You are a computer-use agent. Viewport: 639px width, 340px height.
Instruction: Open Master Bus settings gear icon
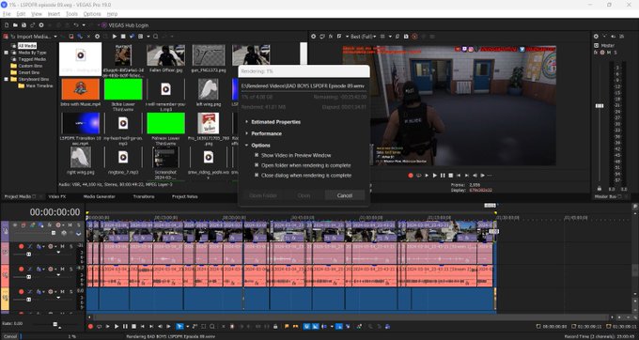(596, 37)
